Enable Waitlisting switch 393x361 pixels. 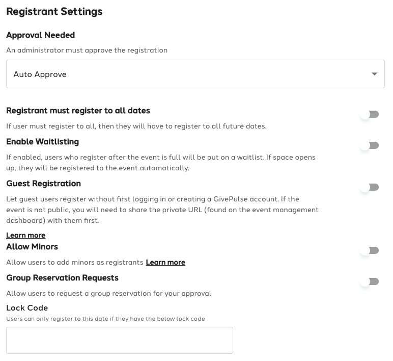click(370, 146)
